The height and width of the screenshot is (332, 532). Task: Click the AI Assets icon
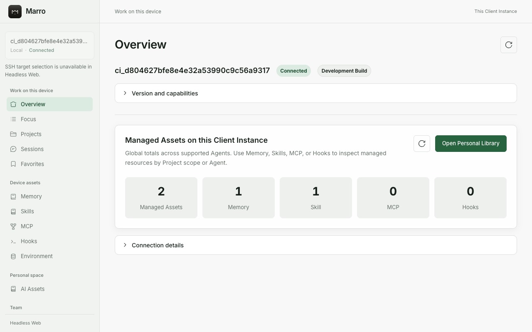[x=13, y=289]
